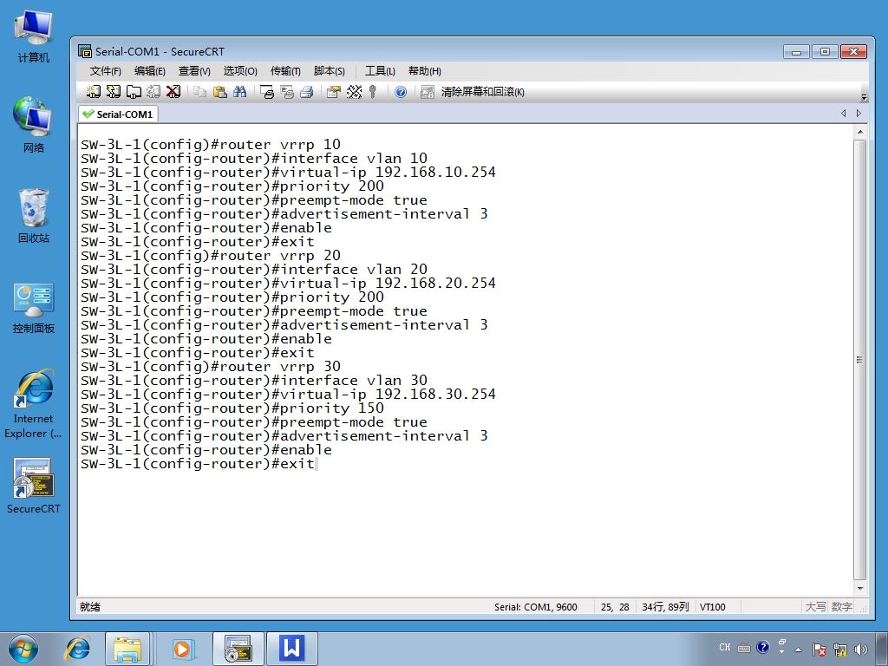Click the Windows Media Player taskbar icon
This screenshot has height=666, width=888.
183,649
